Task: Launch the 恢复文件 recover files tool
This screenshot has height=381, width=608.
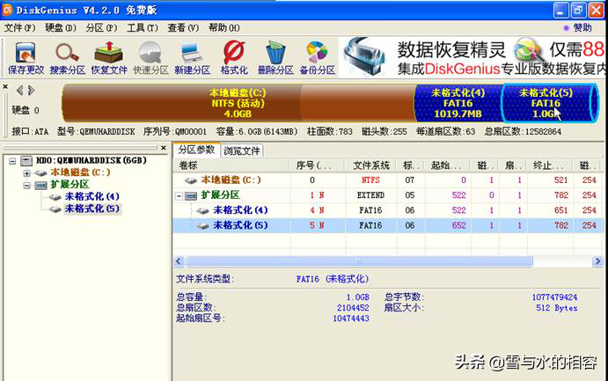Action: coord(109,58)
